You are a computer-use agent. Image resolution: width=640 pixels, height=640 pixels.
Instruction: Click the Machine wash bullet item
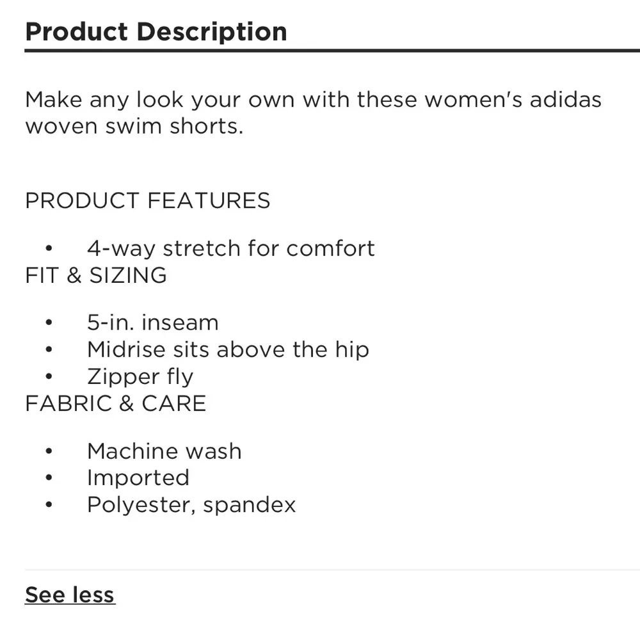pos(164,451)
